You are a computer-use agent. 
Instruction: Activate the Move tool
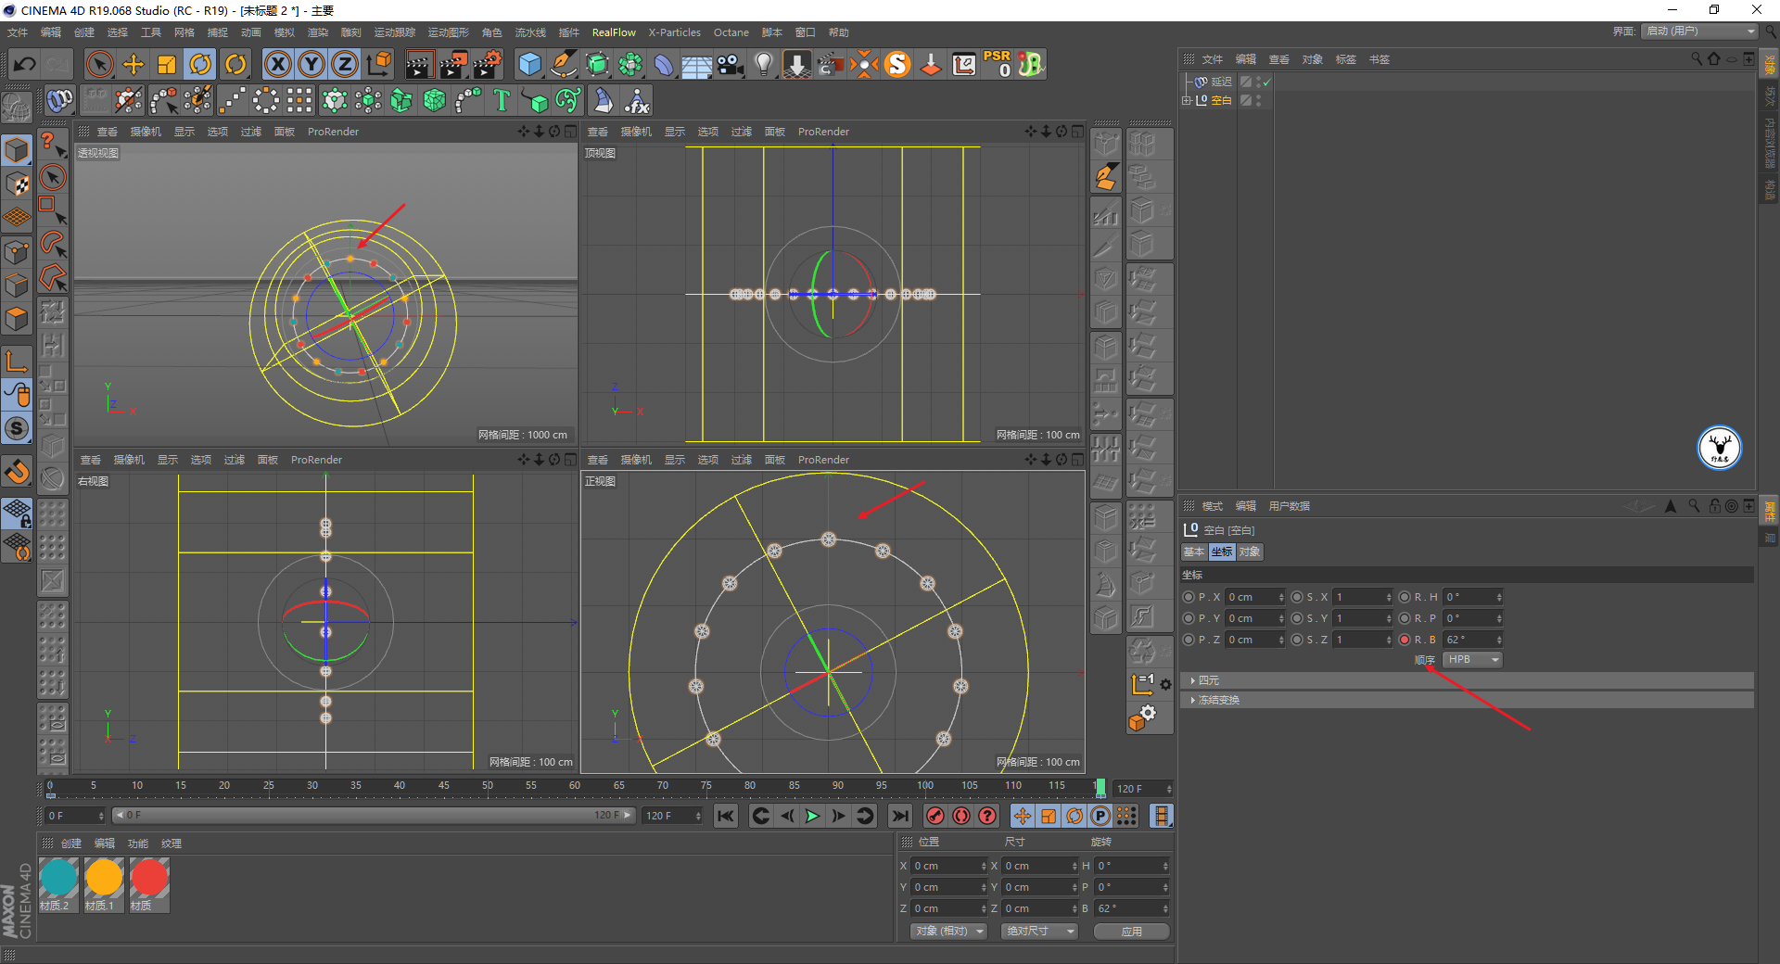coord(133,64)
